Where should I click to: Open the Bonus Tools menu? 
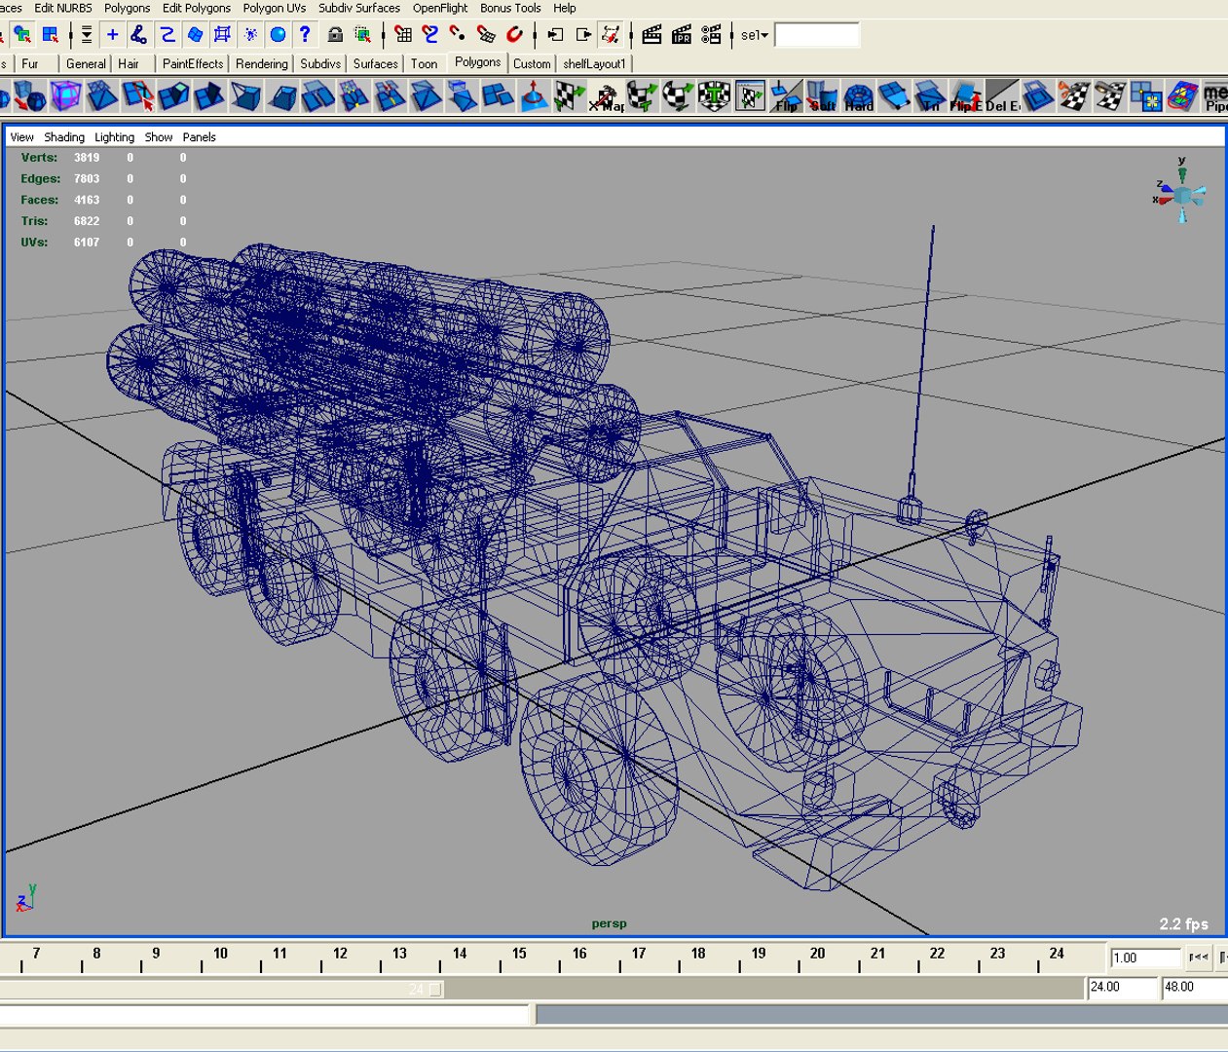point(510,8)
